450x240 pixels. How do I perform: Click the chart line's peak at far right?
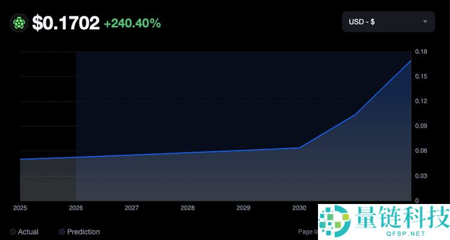click(x=410, y=60)
